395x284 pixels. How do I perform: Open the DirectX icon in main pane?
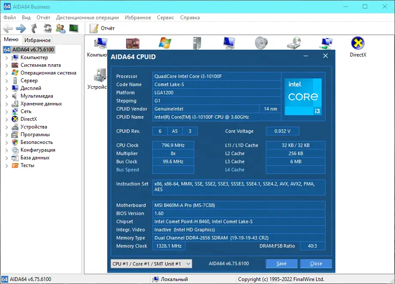click(358, 47)
